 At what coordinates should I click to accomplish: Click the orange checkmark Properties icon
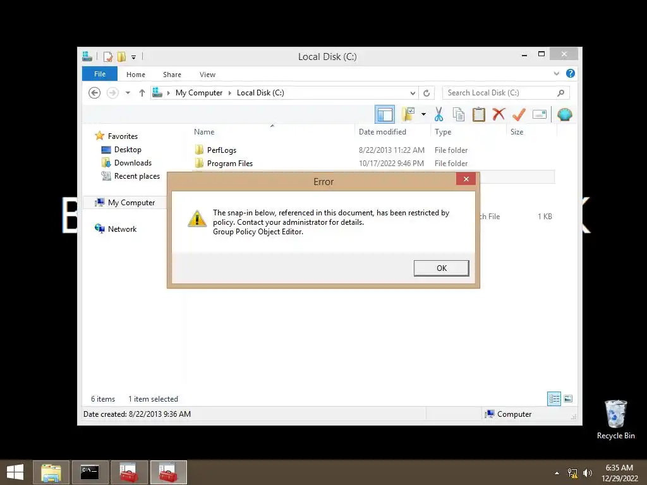coord(519,114)
